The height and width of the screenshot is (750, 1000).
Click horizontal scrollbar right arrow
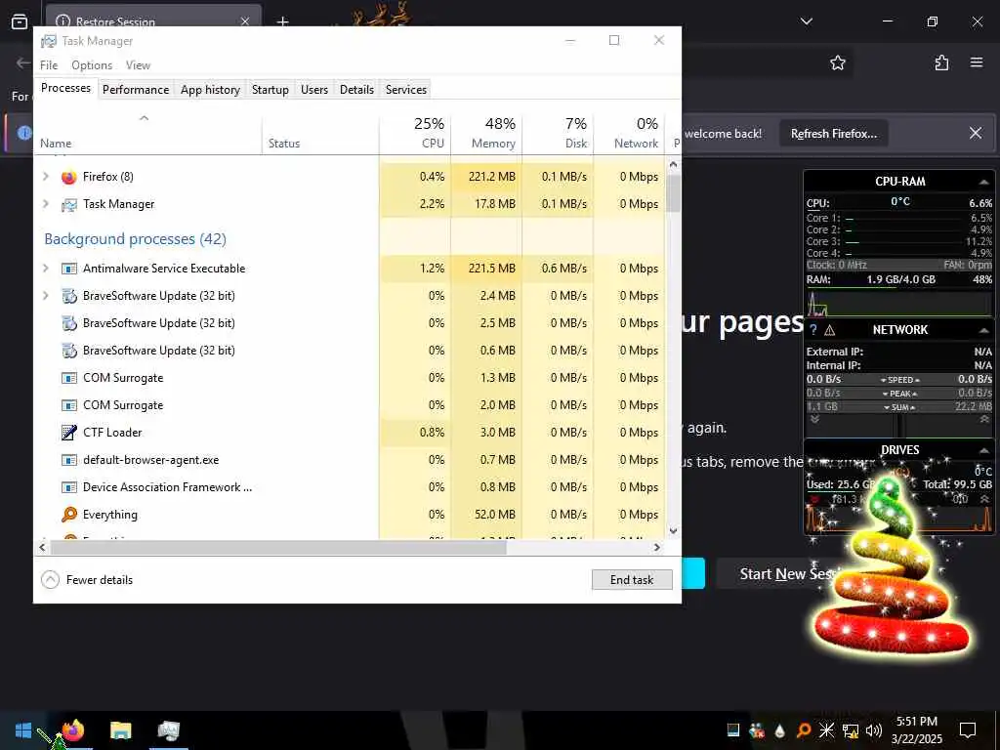657,547
